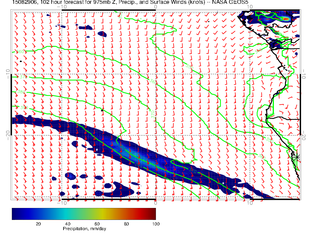Click the black asterisk marker on the coastline

click(x=297, y=157)
